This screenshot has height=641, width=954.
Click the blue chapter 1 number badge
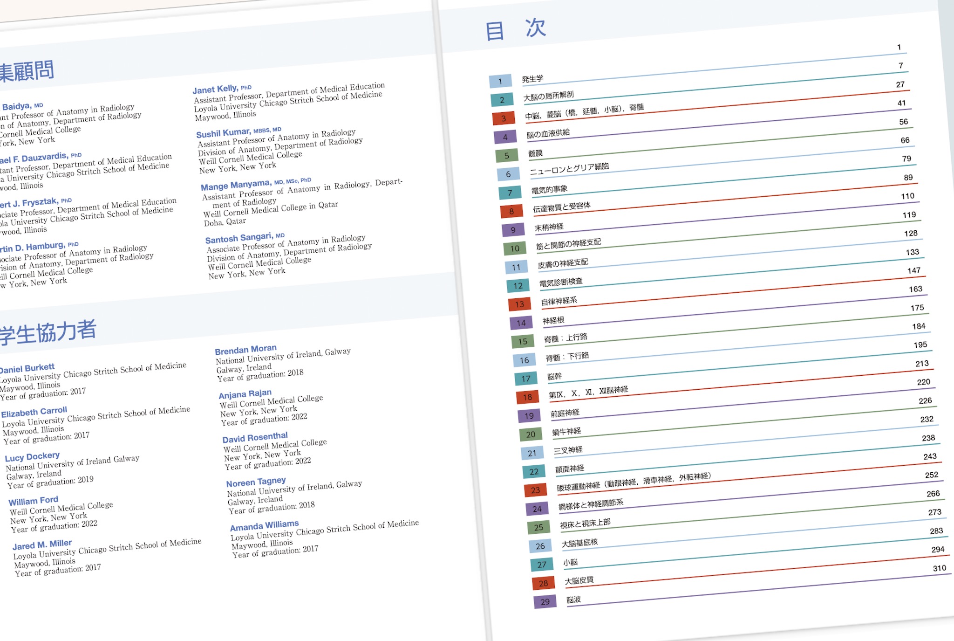500,81
